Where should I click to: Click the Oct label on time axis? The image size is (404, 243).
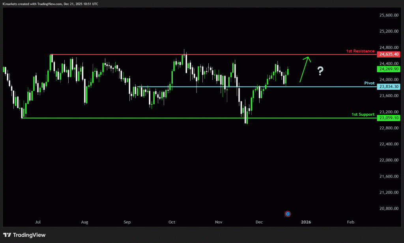pos(172,222)
